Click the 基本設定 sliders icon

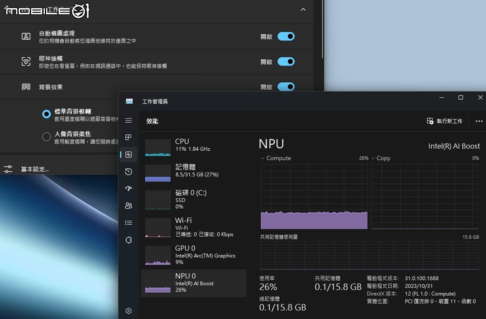pyautogui.click(x=8, y=169)
